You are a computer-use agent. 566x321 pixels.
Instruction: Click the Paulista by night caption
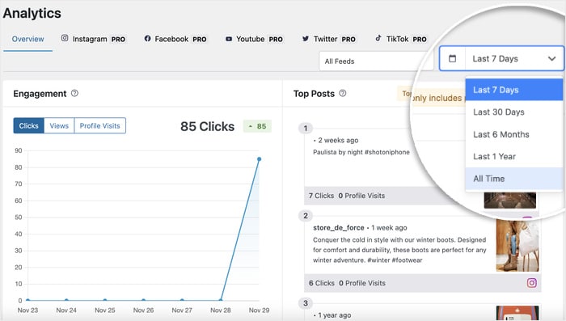[x=361, y=152]
